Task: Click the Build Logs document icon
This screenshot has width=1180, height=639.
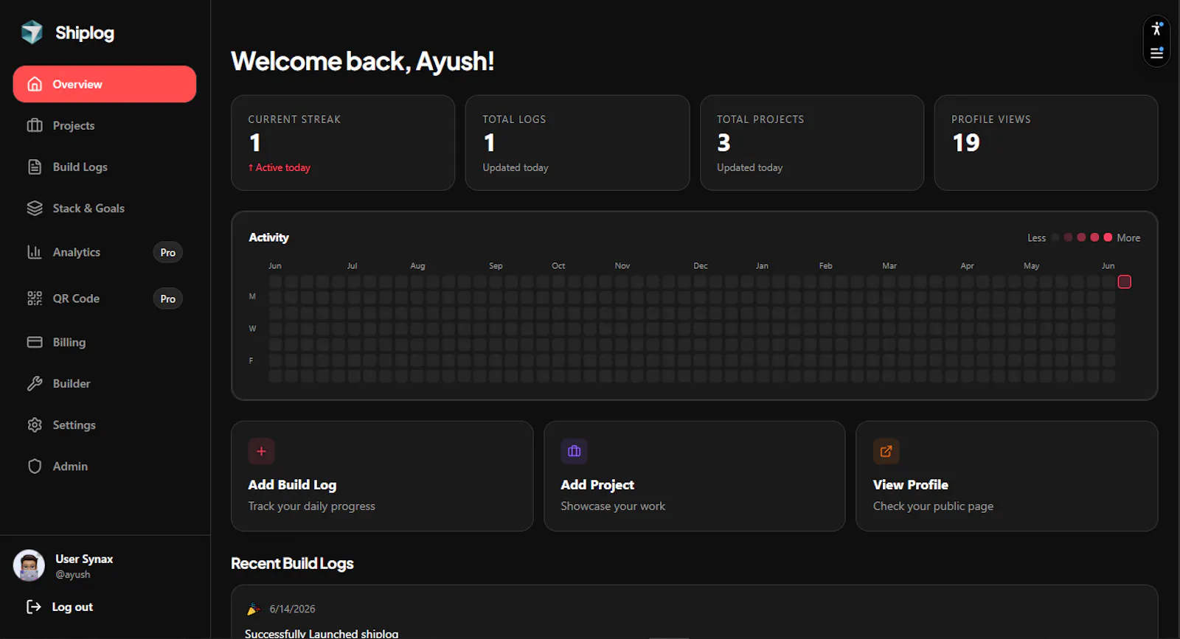Action: point(35,167)
